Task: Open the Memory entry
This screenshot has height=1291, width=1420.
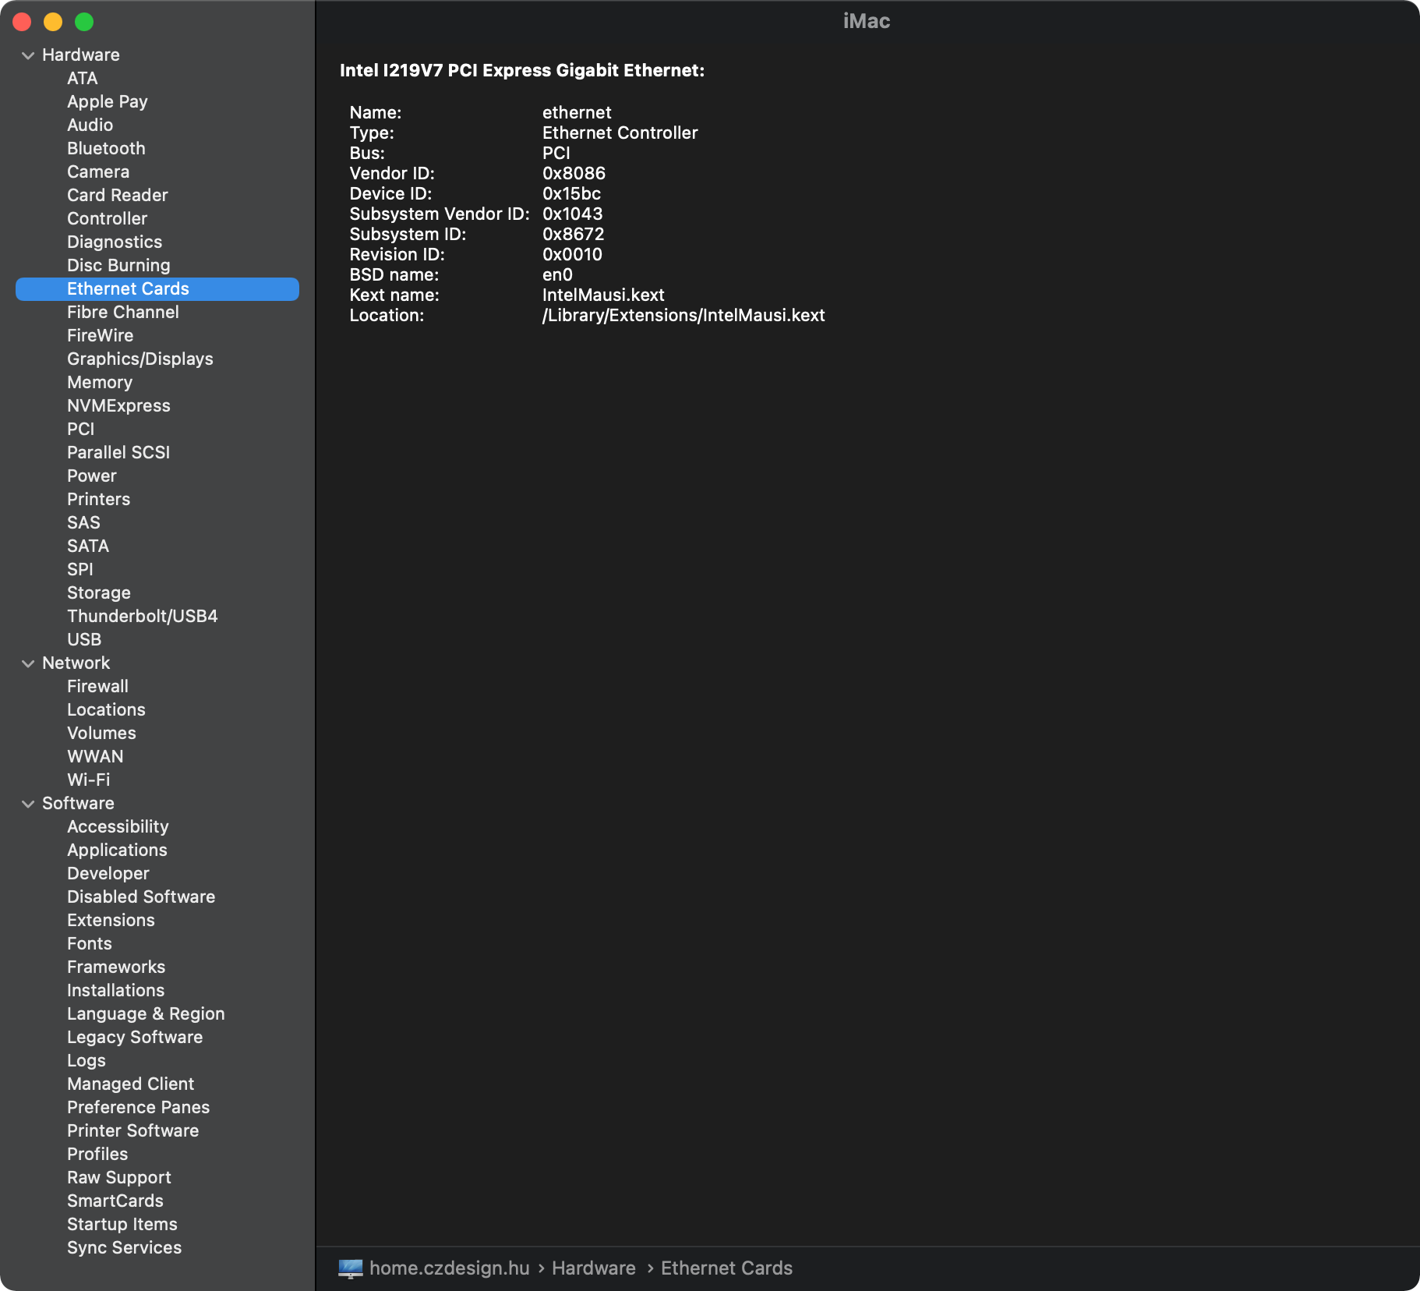Action: 100,382
